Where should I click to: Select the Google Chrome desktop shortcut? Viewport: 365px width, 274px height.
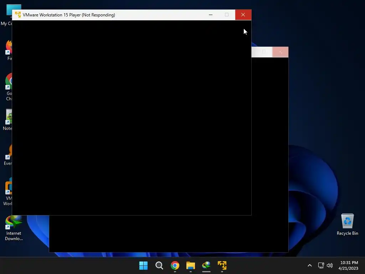9,87
